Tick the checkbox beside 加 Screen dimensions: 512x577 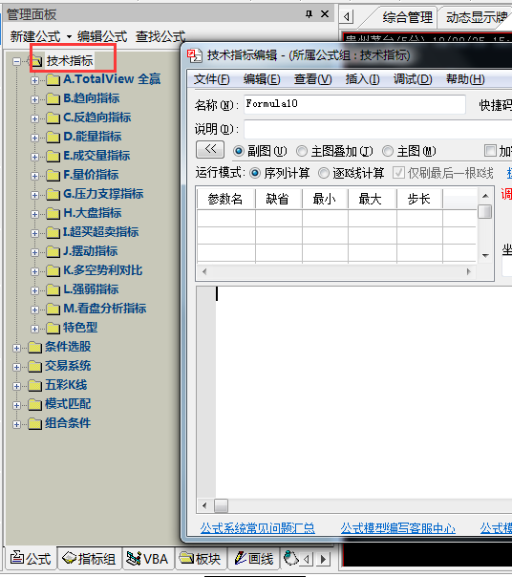pyautogui.click(x=490, y=151)
